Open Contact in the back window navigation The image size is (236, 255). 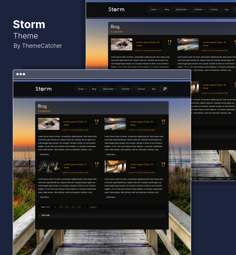click(x=214, y=10)
